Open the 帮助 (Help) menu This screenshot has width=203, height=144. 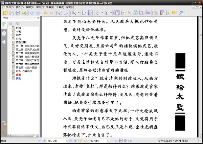pyautogui.click(x=70, y=7)
